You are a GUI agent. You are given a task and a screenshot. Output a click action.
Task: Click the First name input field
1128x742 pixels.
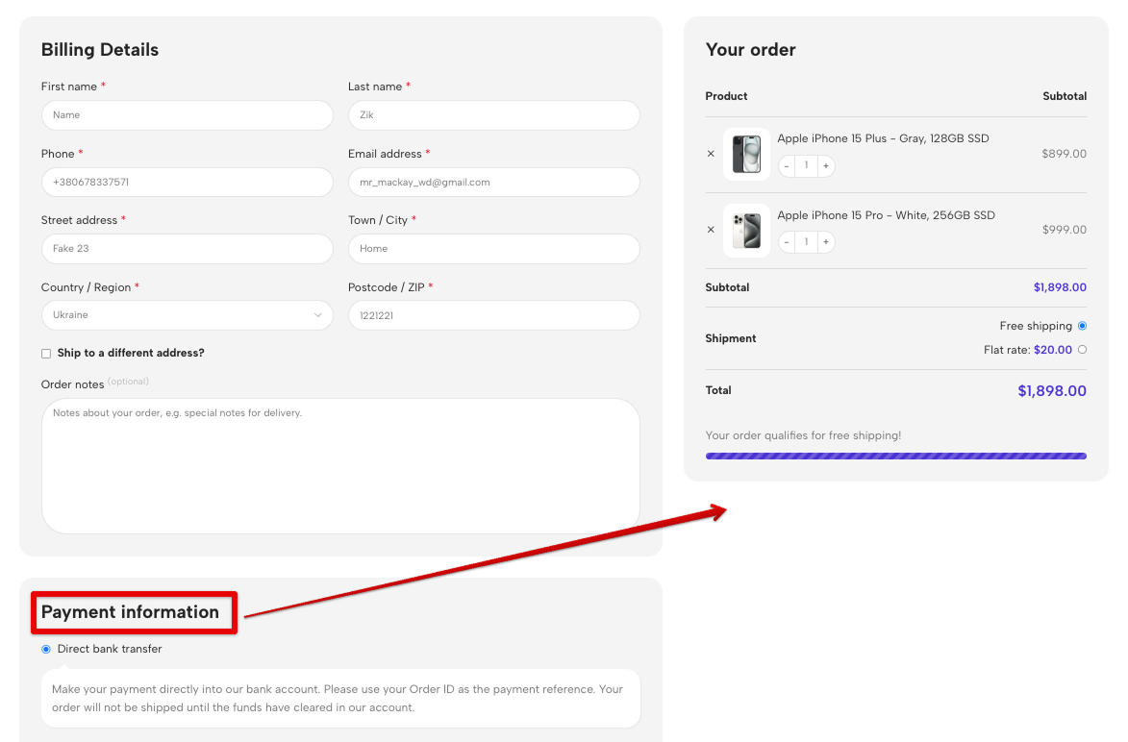click(187, 115)
